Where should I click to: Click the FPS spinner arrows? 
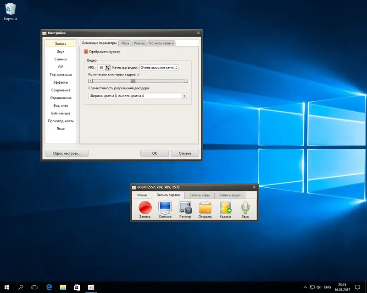(x=107, y=67)
